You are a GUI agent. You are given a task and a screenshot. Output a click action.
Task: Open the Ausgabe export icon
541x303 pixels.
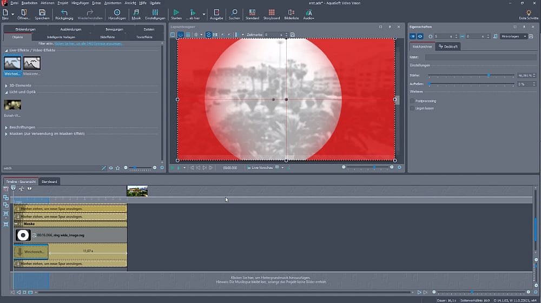[216, 13]
